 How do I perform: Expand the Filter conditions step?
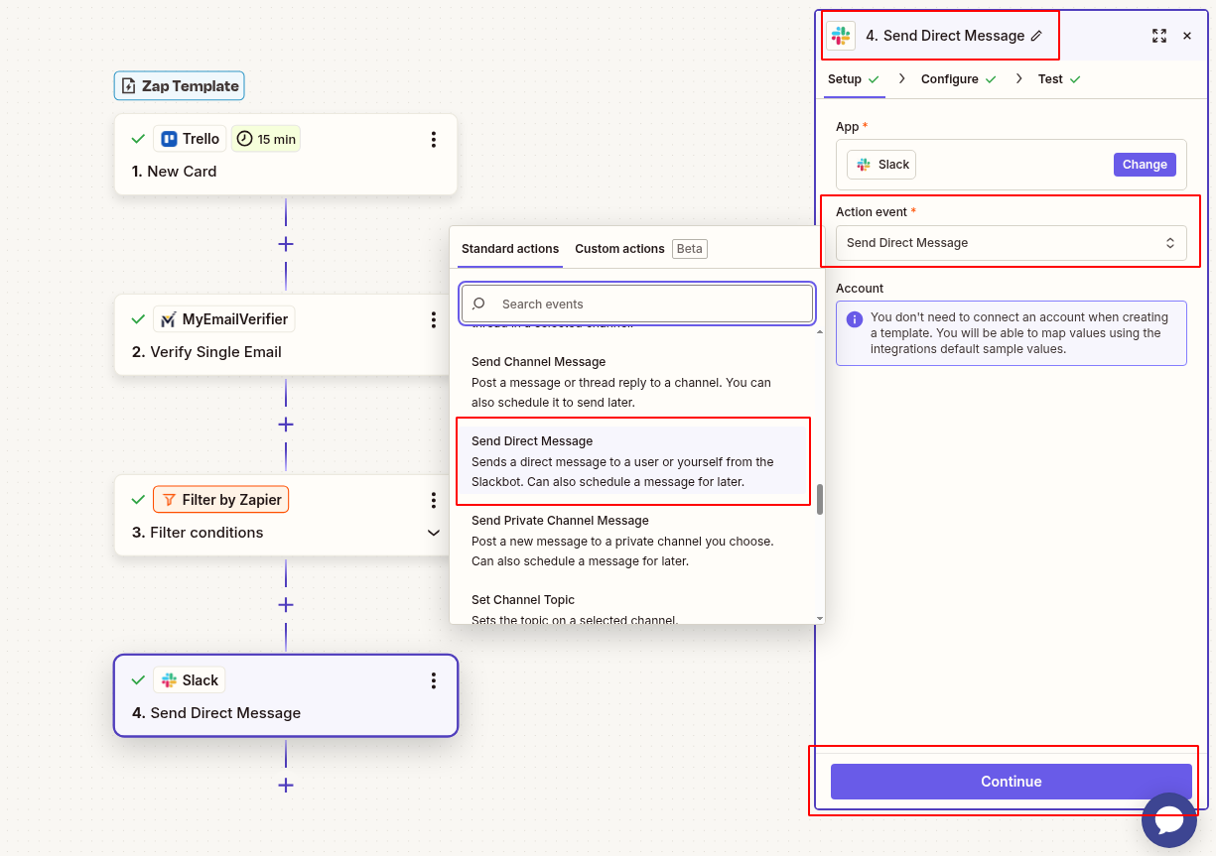[434, 533]
